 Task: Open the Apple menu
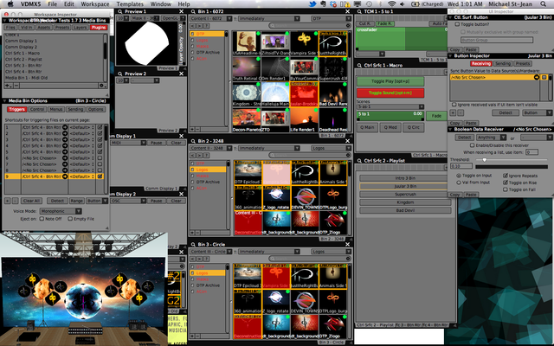(10, 3)
